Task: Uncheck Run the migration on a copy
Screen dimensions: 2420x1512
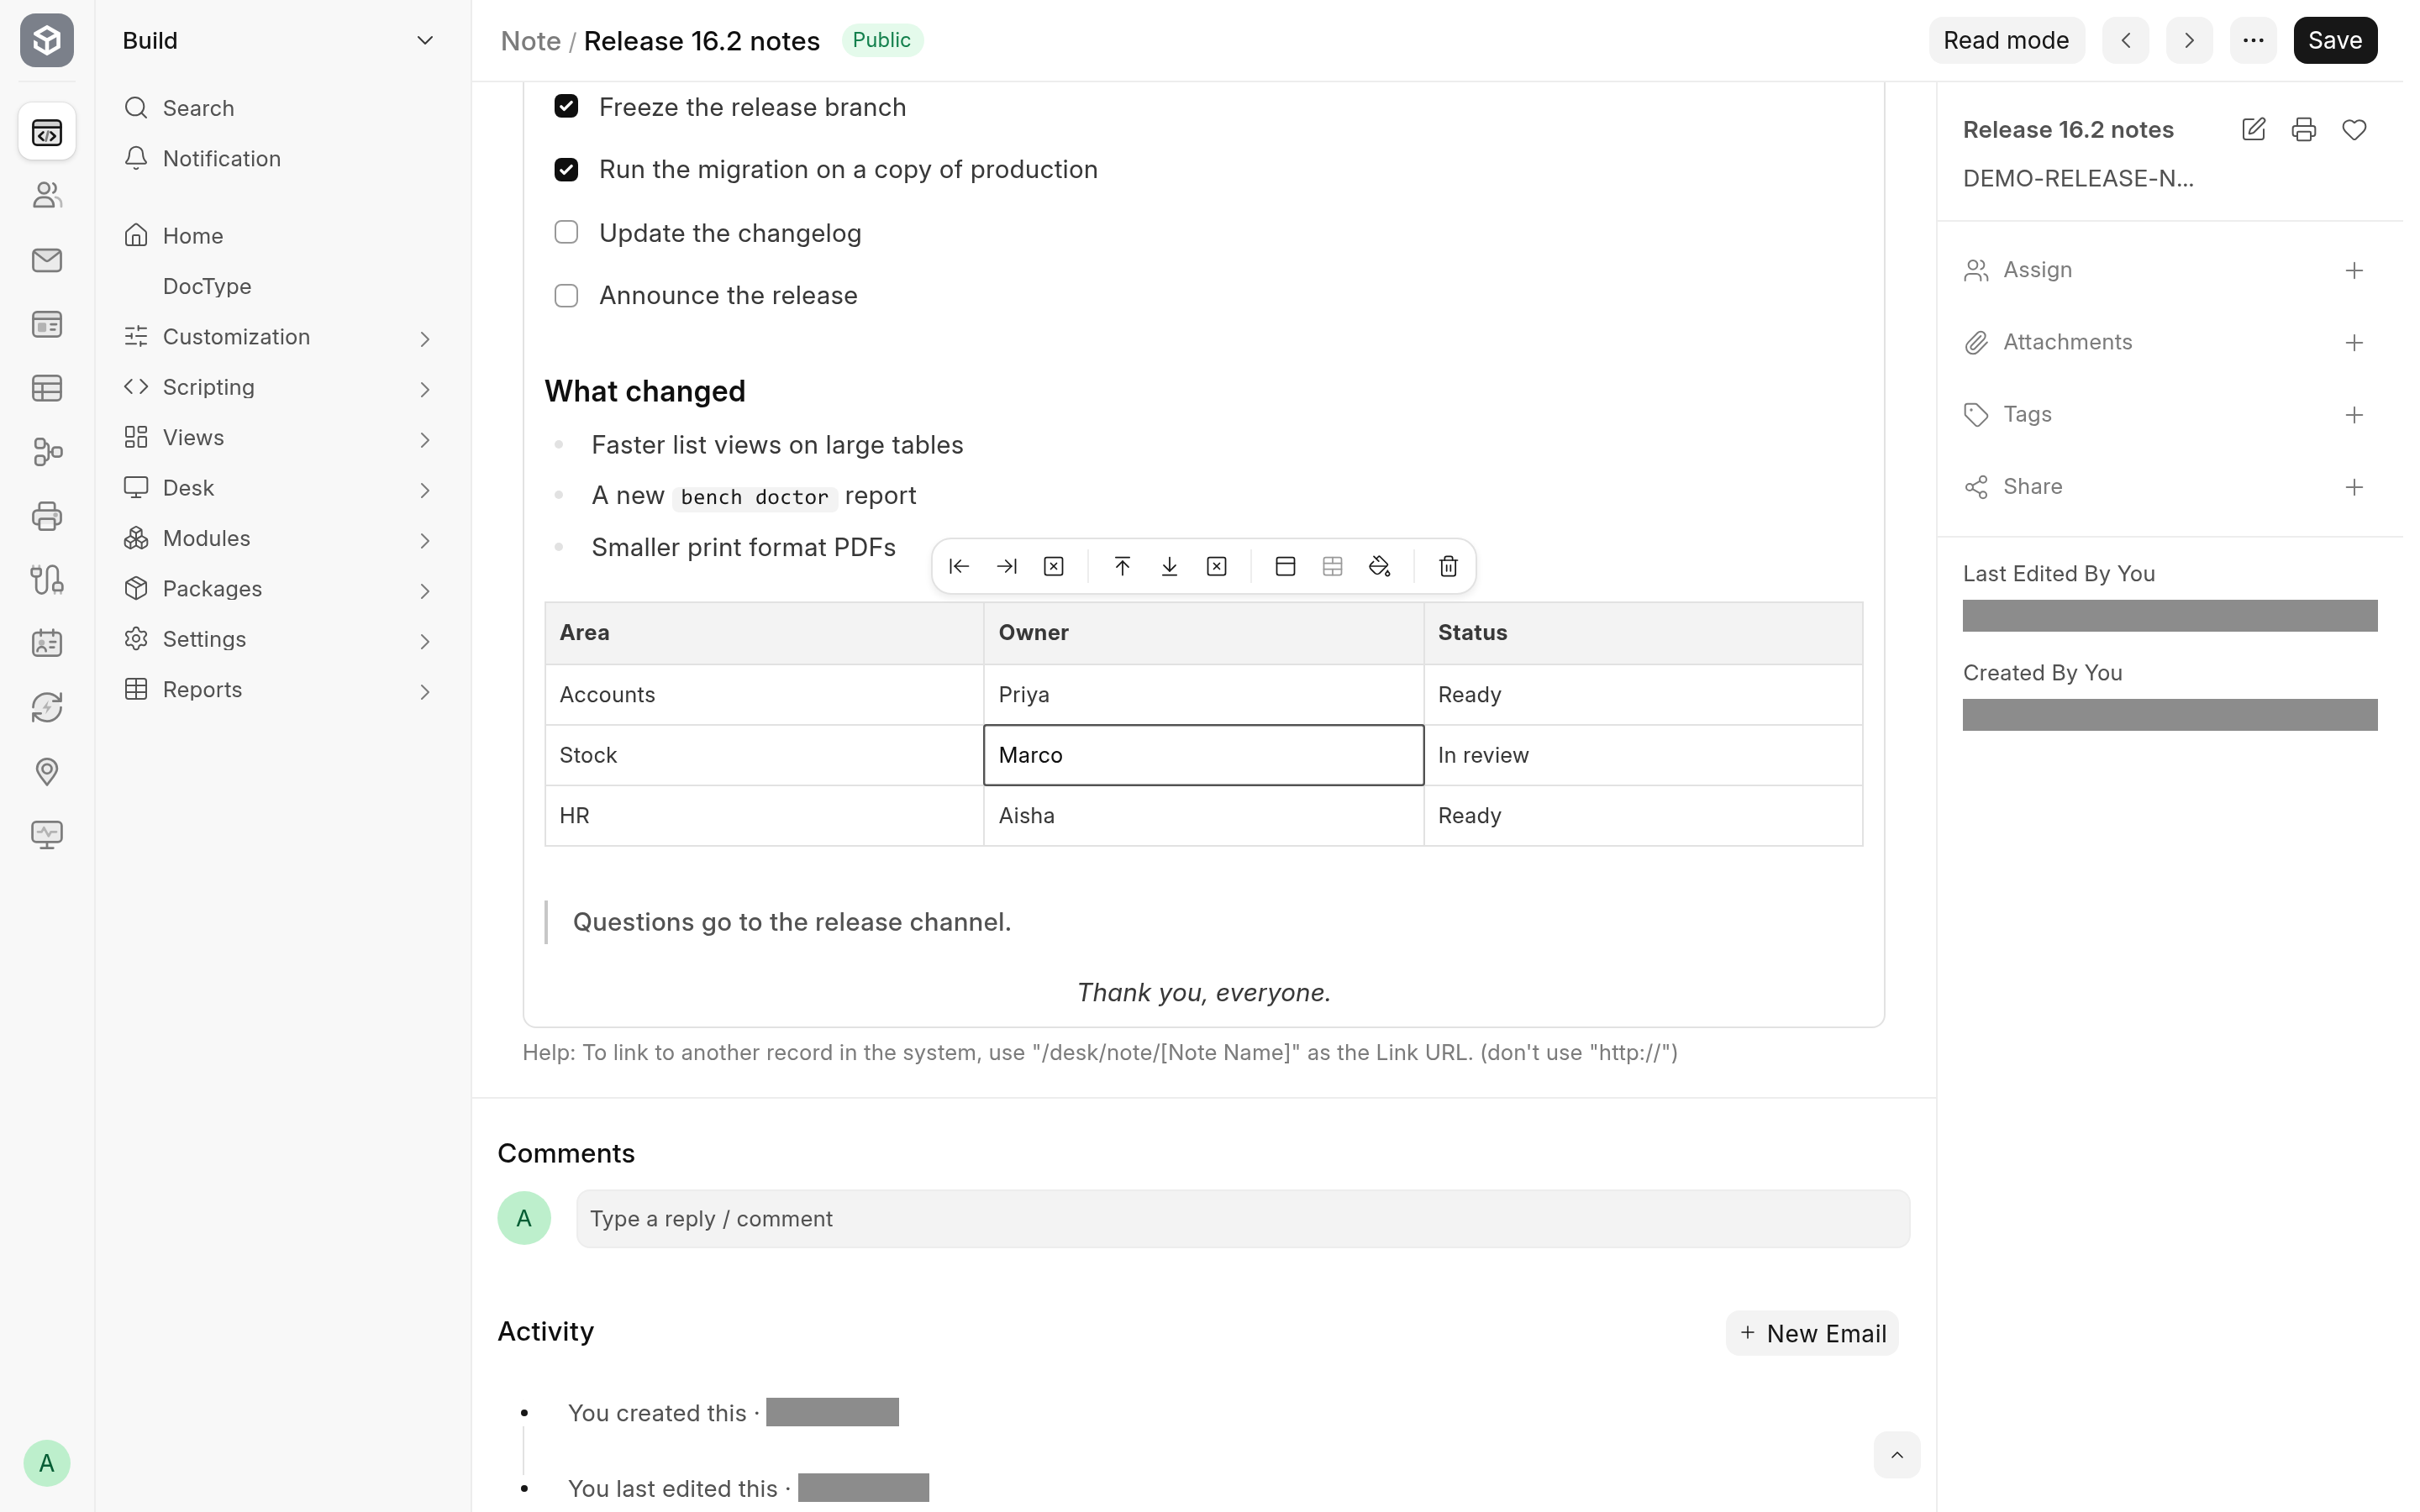Action: [566, 169]
